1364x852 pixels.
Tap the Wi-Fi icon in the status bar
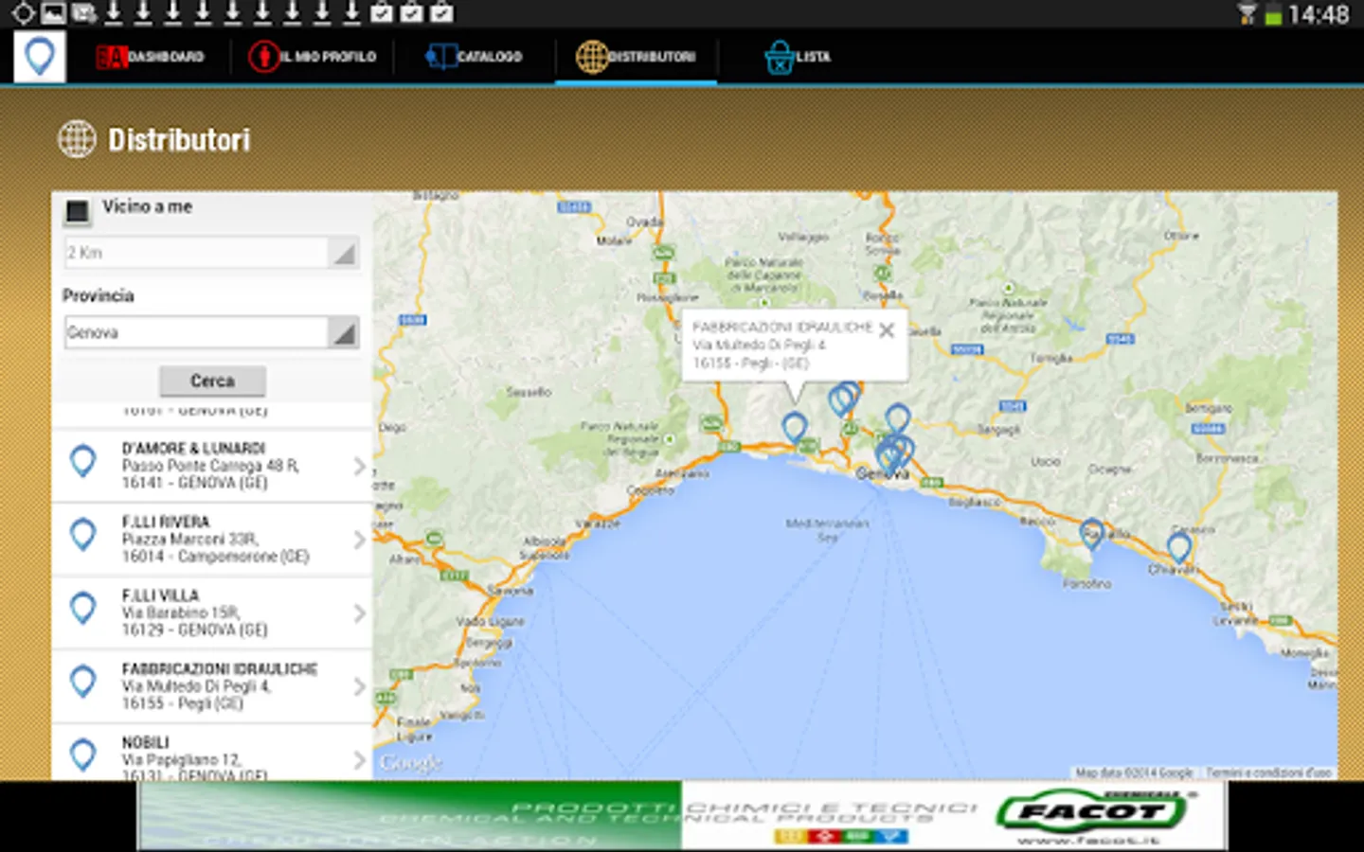click(1247, 13)
